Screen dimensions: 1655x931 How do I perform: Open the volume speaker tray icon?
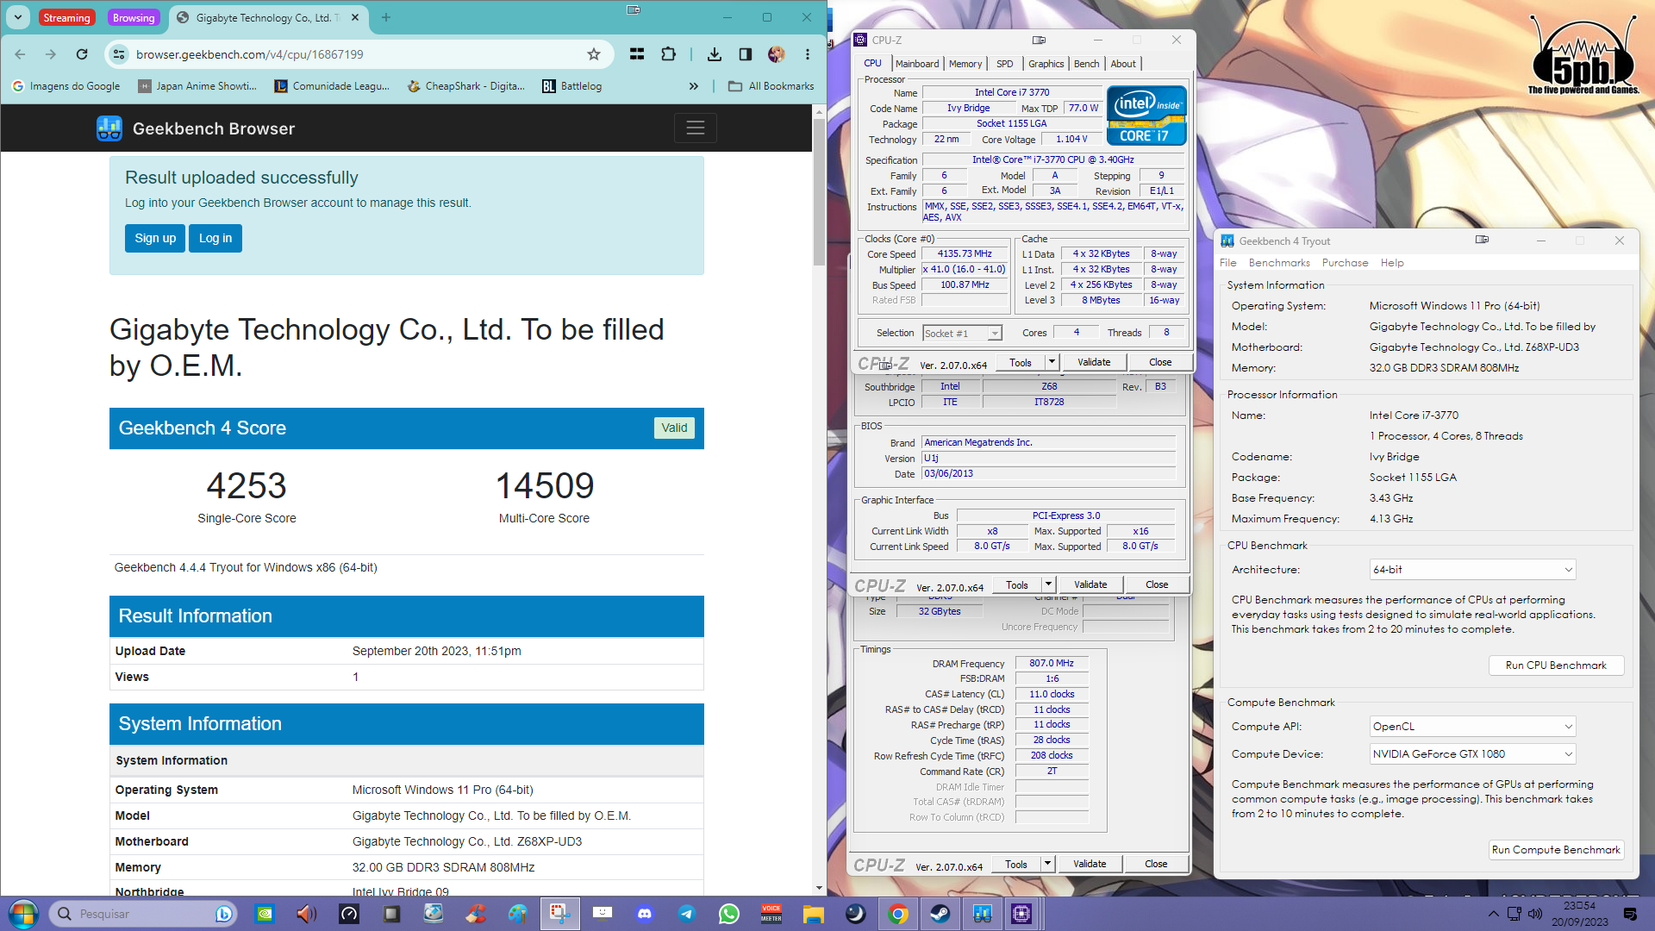(1535, 914)
